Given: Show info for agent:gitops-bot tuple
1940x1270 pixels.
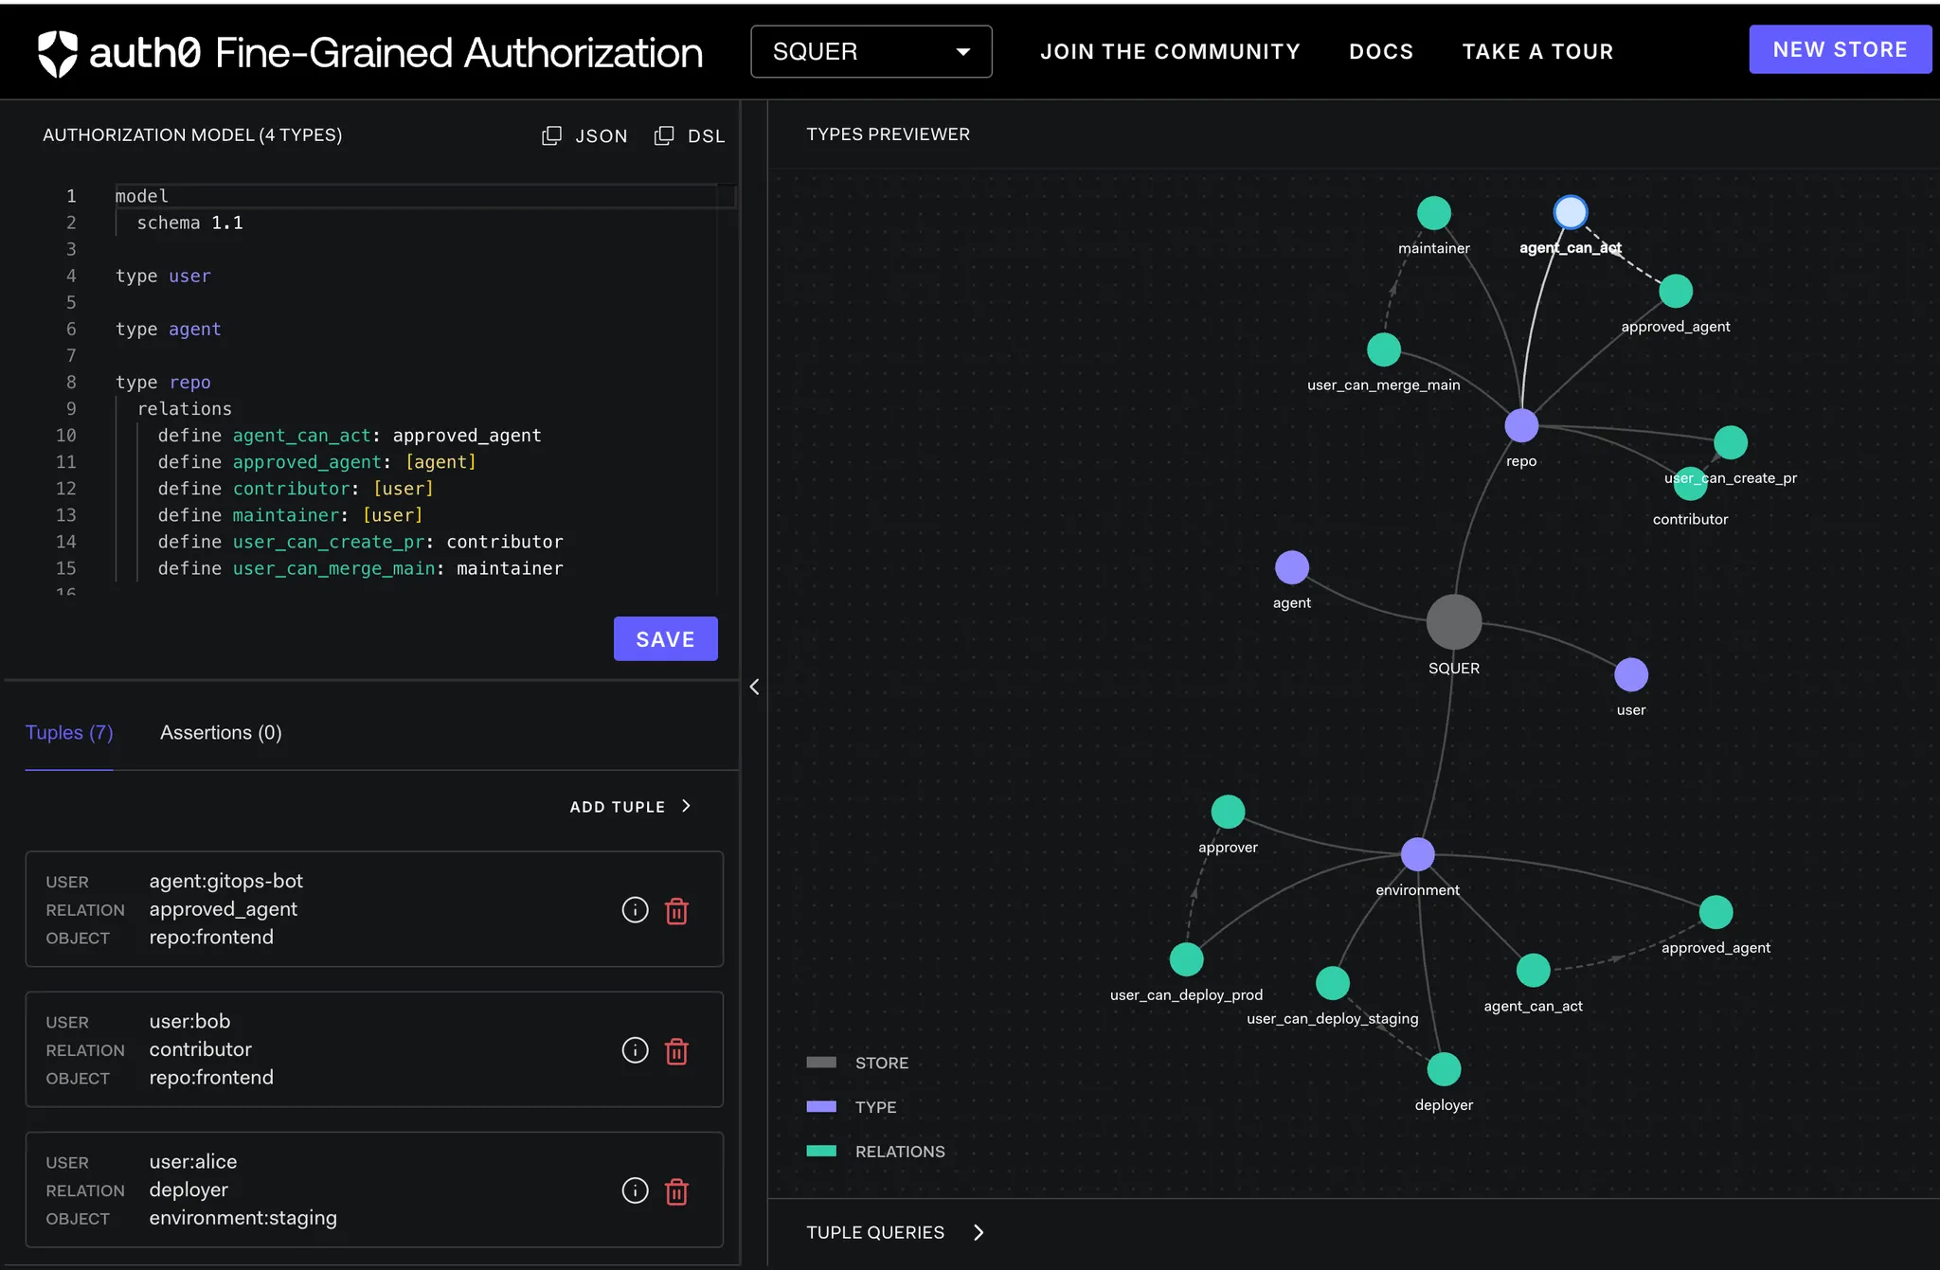Looking at the screenshot, I should pos(635,910).
